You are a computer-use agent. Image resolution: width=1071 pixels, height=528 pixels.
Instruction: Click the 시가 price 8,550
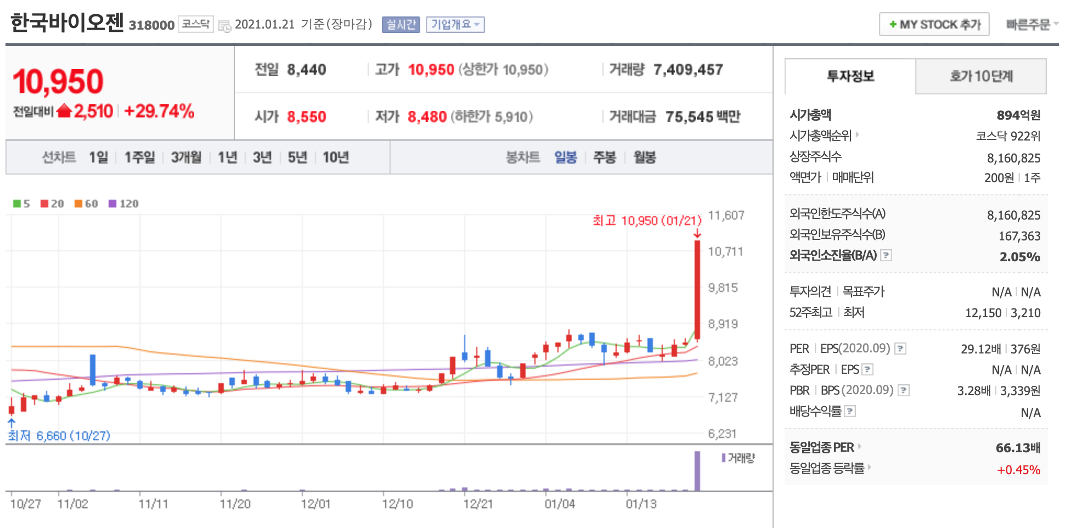[306, 117]
